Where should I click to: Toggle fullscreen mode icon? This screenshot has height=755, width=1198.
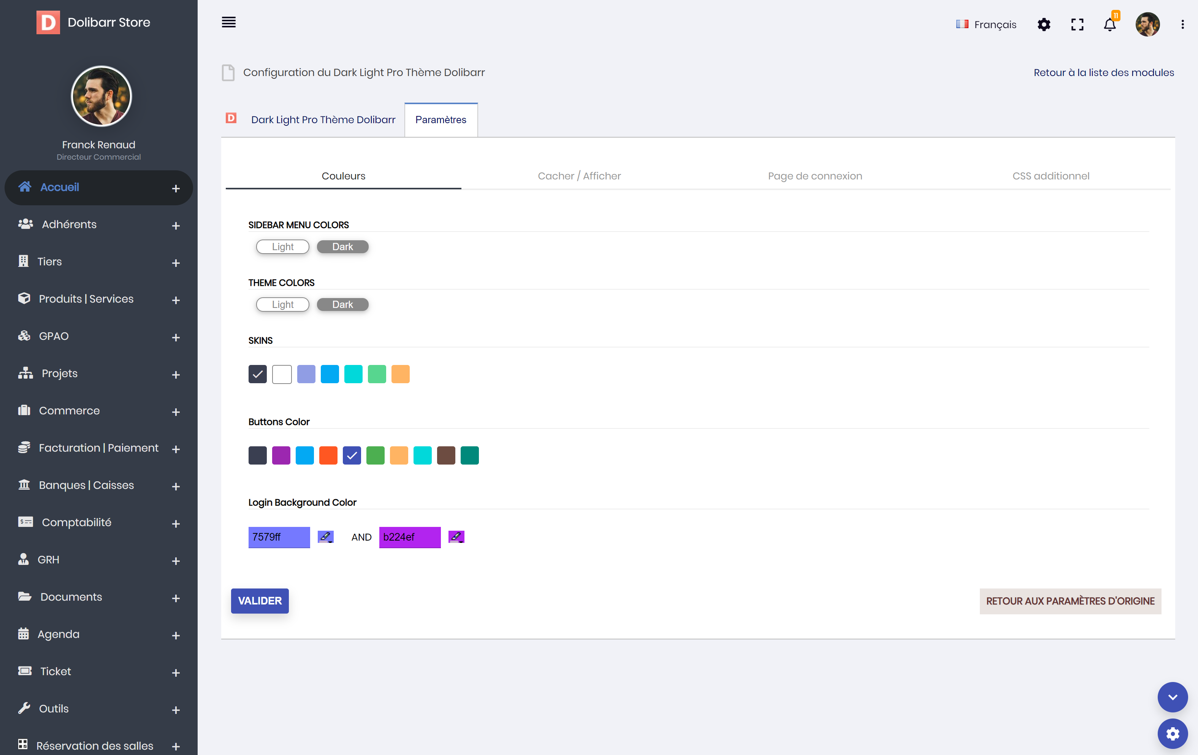pos(1077,24)
